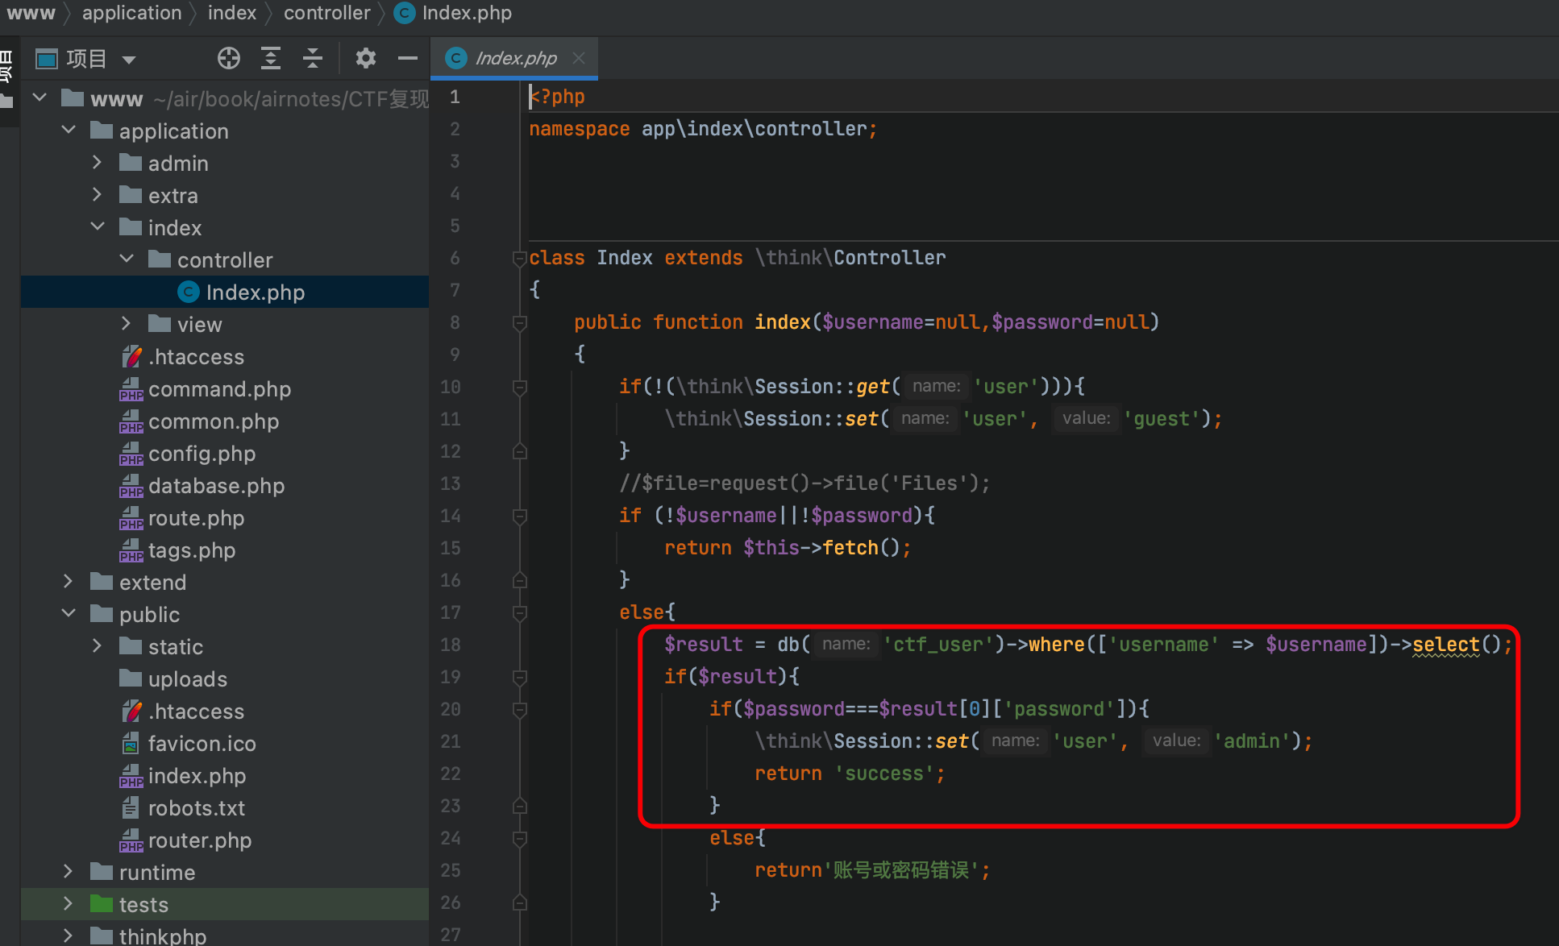1559x946 pixels.
Task: Click the Collapse All toolbar icon
Action: 313,58
